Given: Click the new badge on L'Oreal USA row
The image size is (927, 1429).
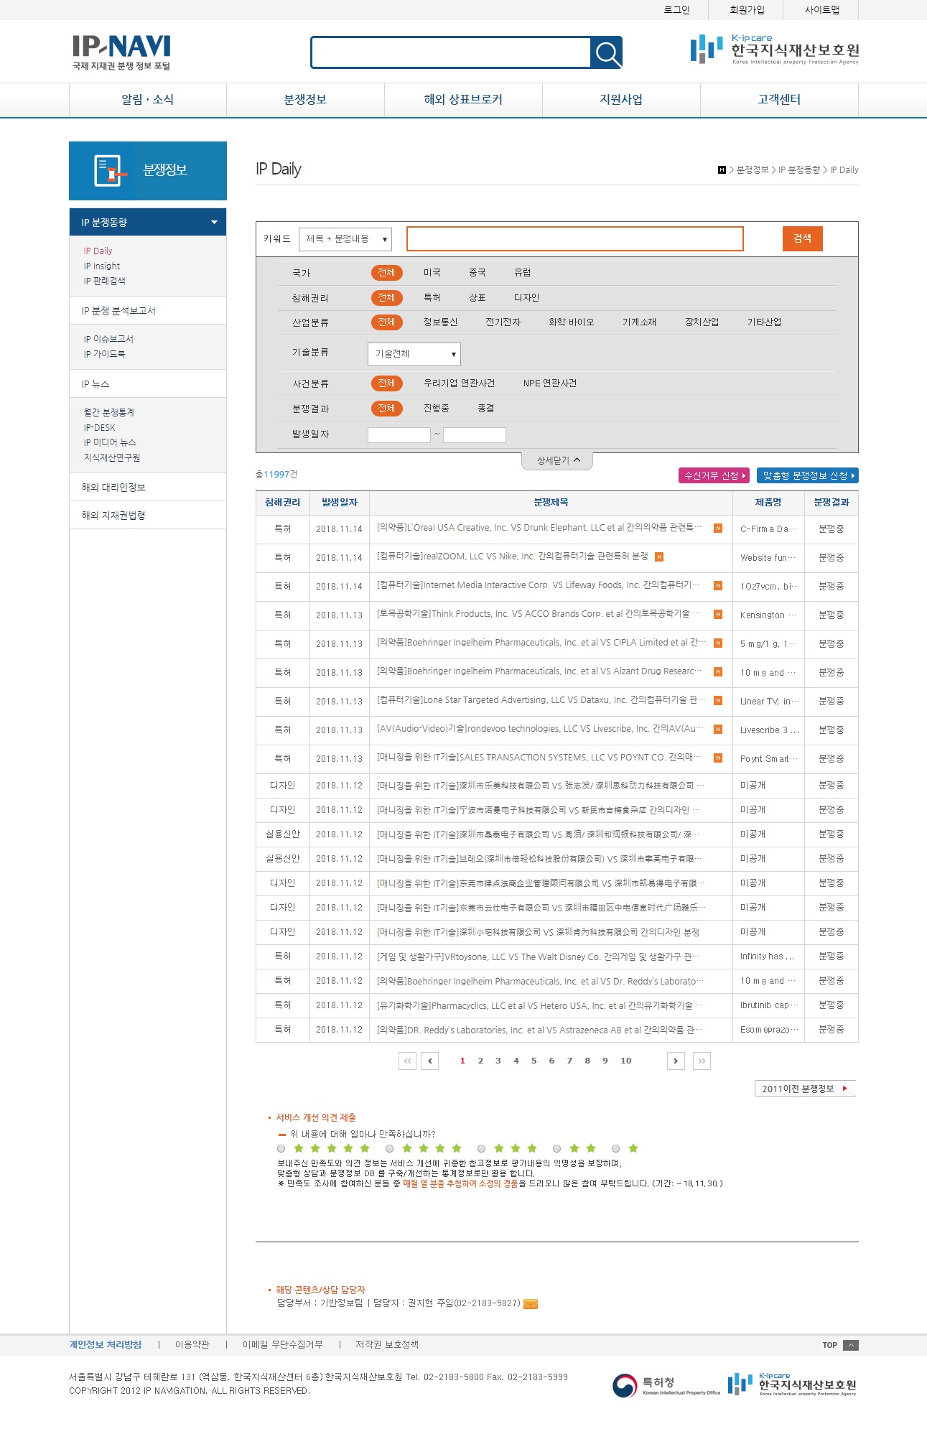Looking at the screenshot, I should coord(717,528).
